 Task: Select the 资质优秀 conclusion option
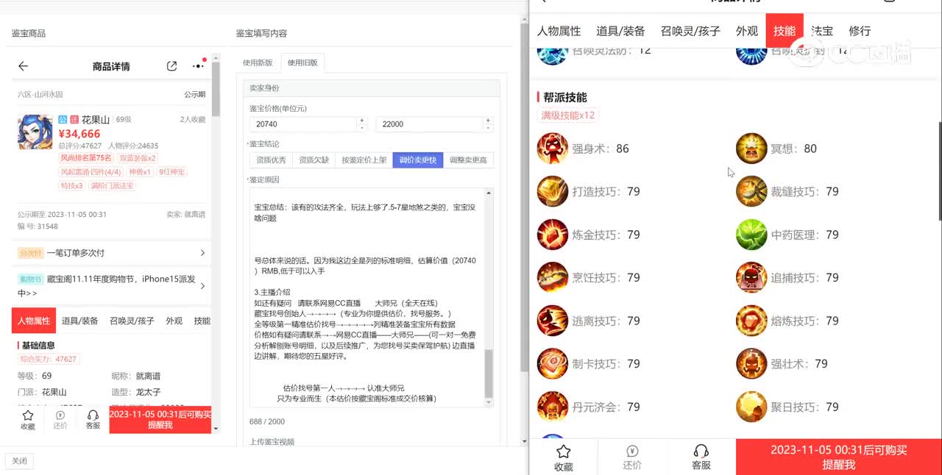point(271,160)
